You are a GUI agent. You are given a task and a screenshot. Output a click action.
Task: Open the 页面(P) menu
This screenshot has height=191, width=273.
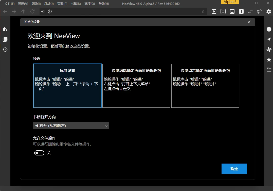click(x=62, y=4)
